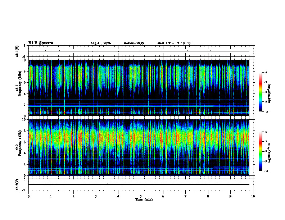Click the ch.2 spectrogram colorbar
Image resolution: width=285 pixels, height=220 pixels.
pos(261,151)
